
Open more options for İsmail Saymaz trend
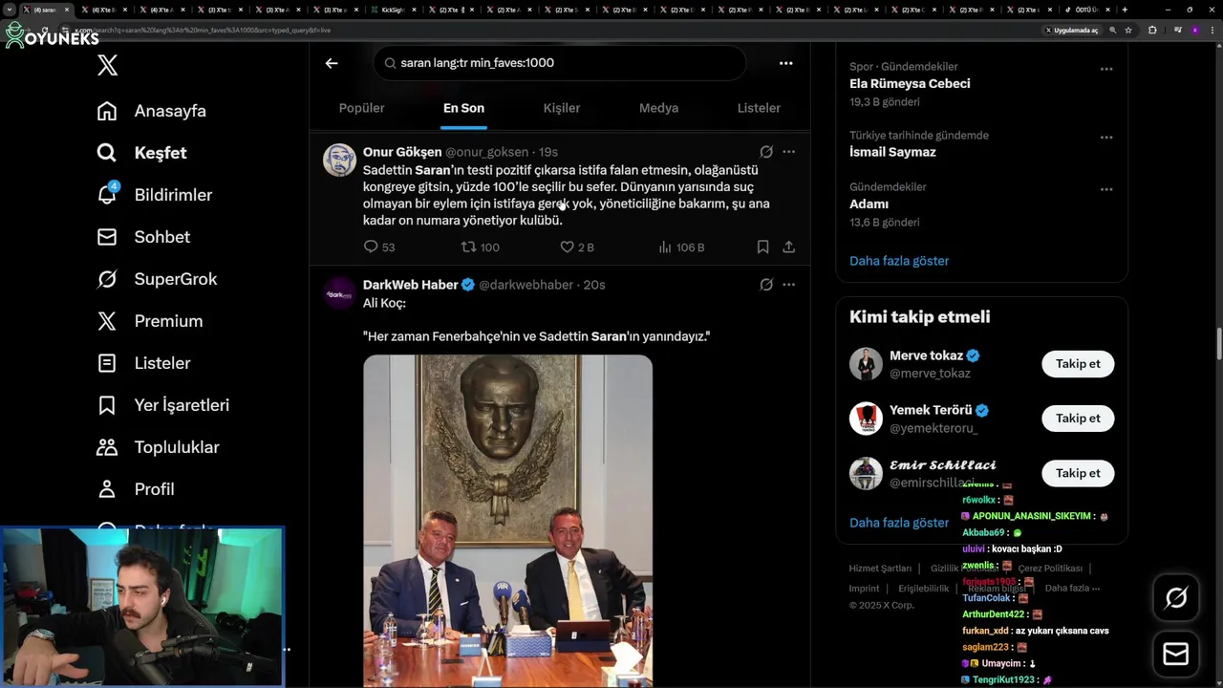(x=1106, y=138)
